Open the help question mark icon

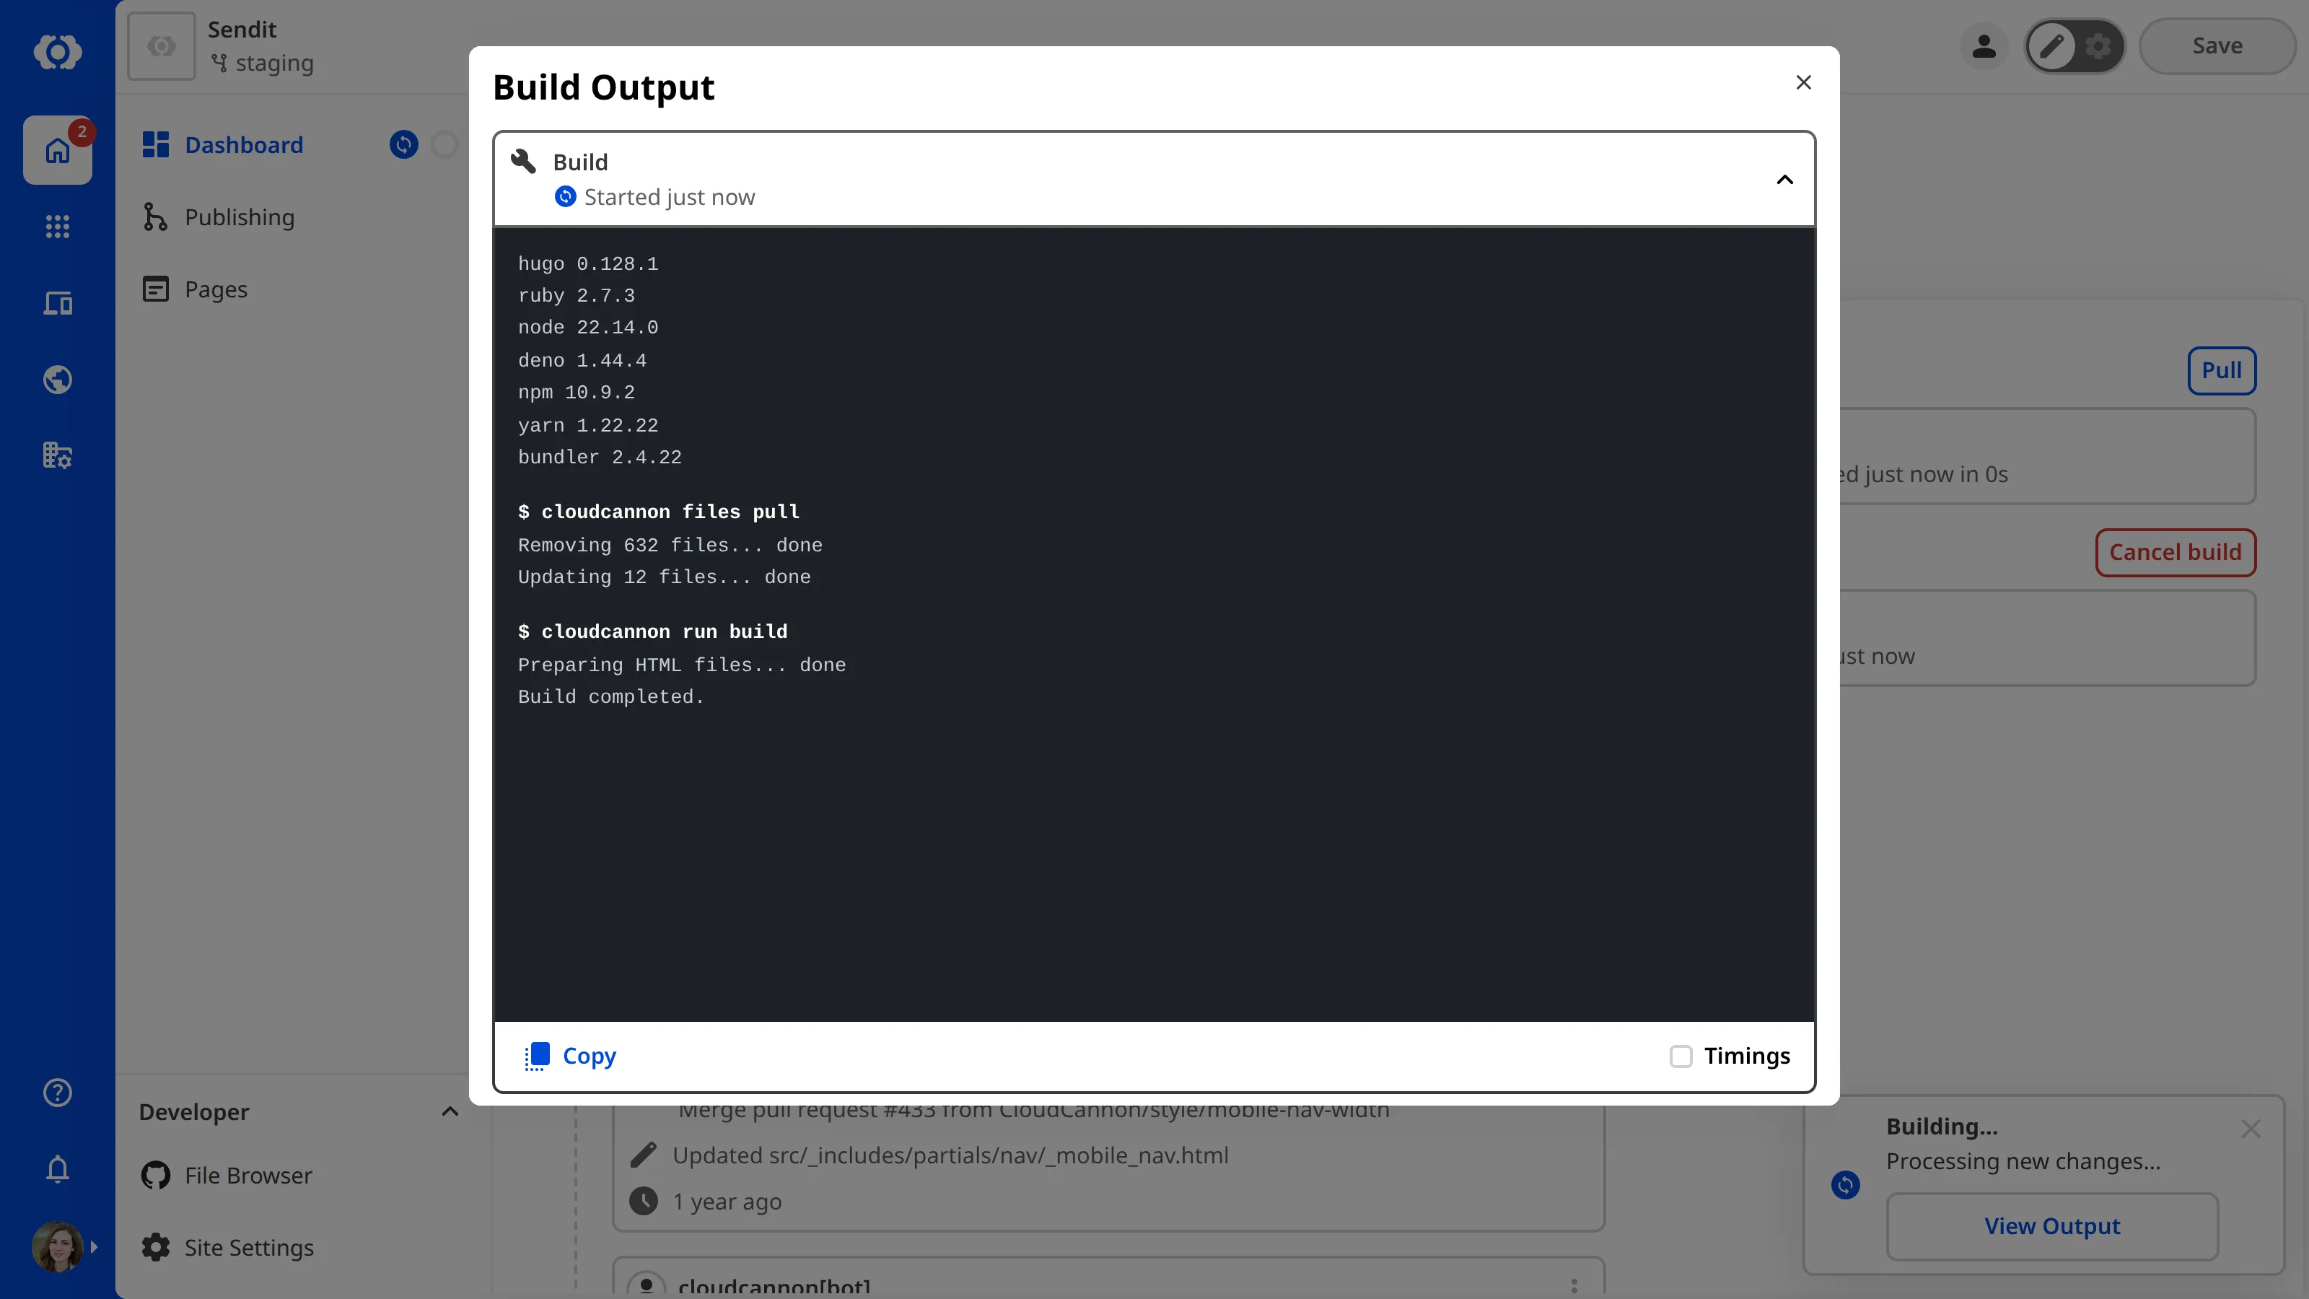pyautogui.click(x=58, y=1092)
